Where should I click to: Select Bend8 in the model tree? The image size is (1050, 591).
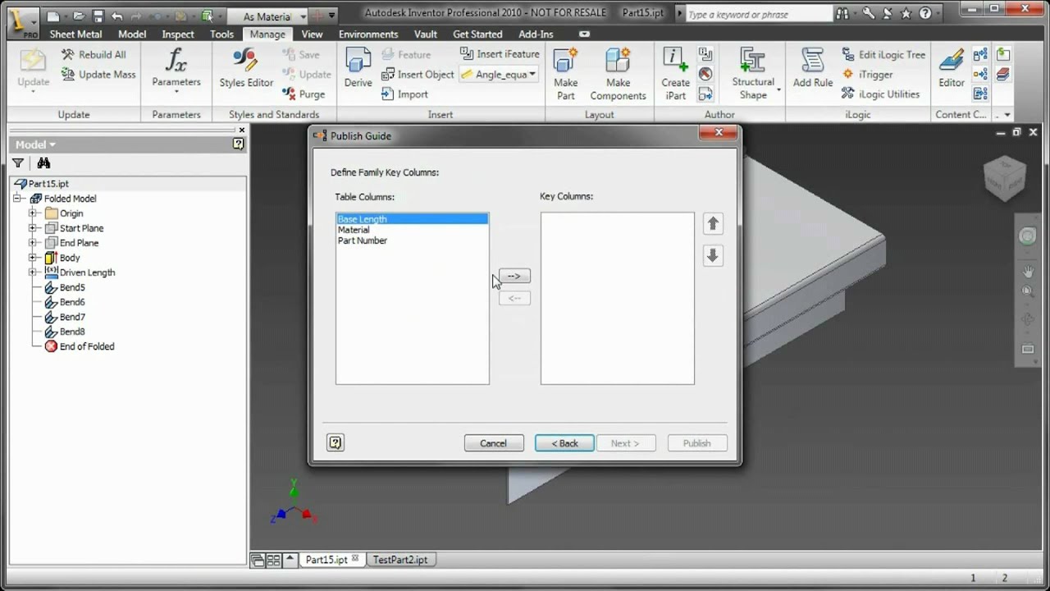tap(72, 332)
